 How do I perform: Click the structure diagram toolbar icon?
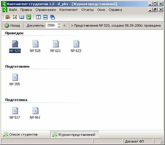pyautogui.click(x=15, y=17)
